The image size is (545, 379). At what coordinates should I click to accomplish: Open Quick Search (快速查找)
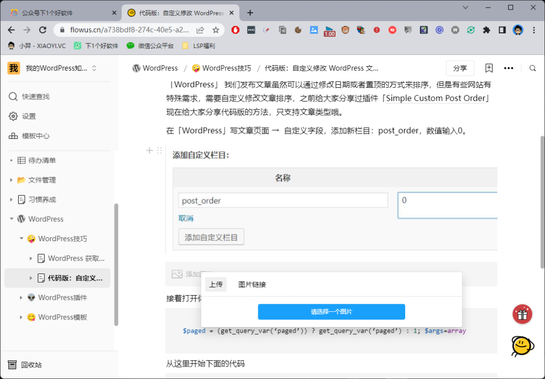35,96
